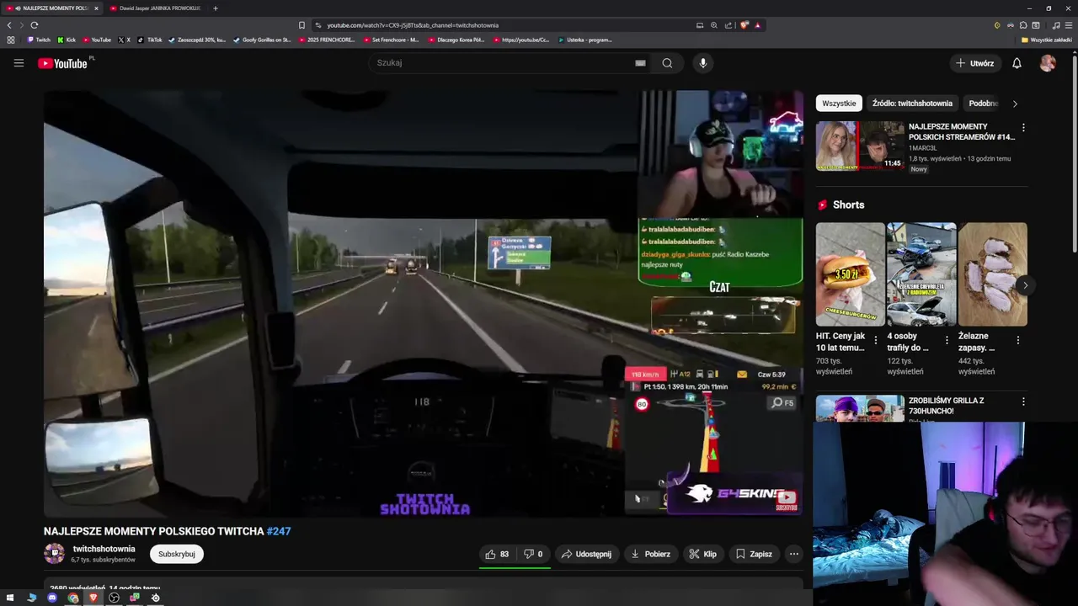Open 'NAJLEPSZE MOMENTY POLSKICH STREAMERÓW' thumbnail
1078x606 pixels.
[860, 146]
